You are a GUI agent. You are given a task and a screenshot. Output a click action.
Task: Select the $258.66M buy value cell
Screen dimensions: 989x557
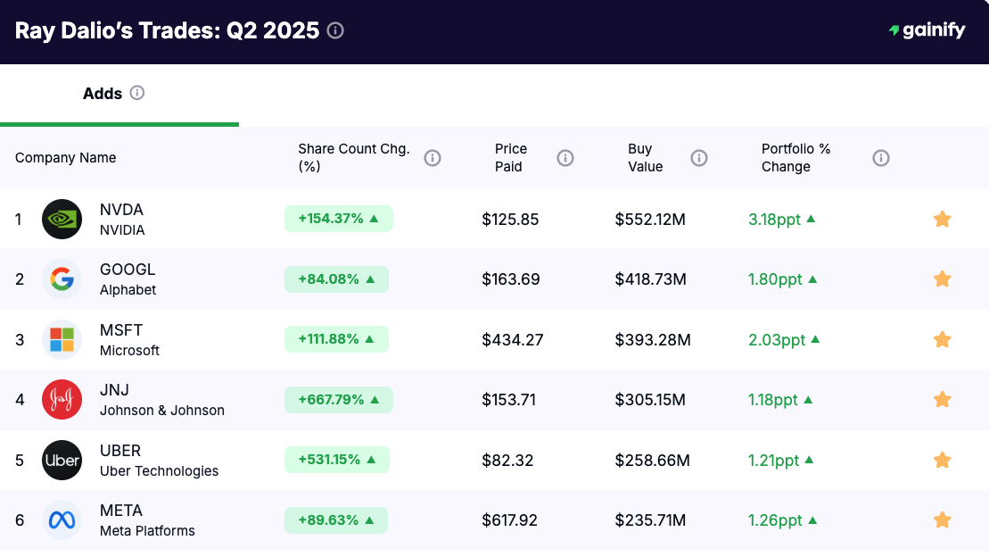pos(652,461)
